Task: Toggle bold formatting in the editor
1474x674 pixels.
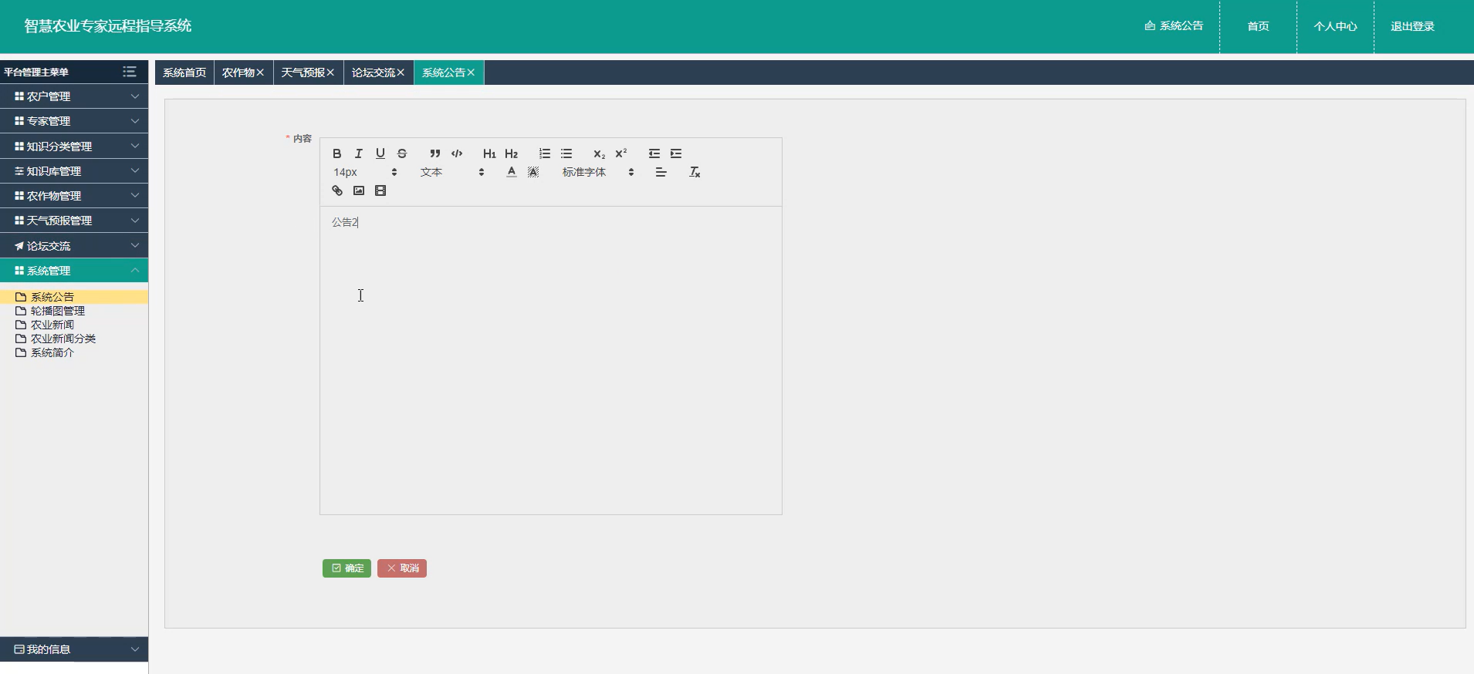Action: 337,153
